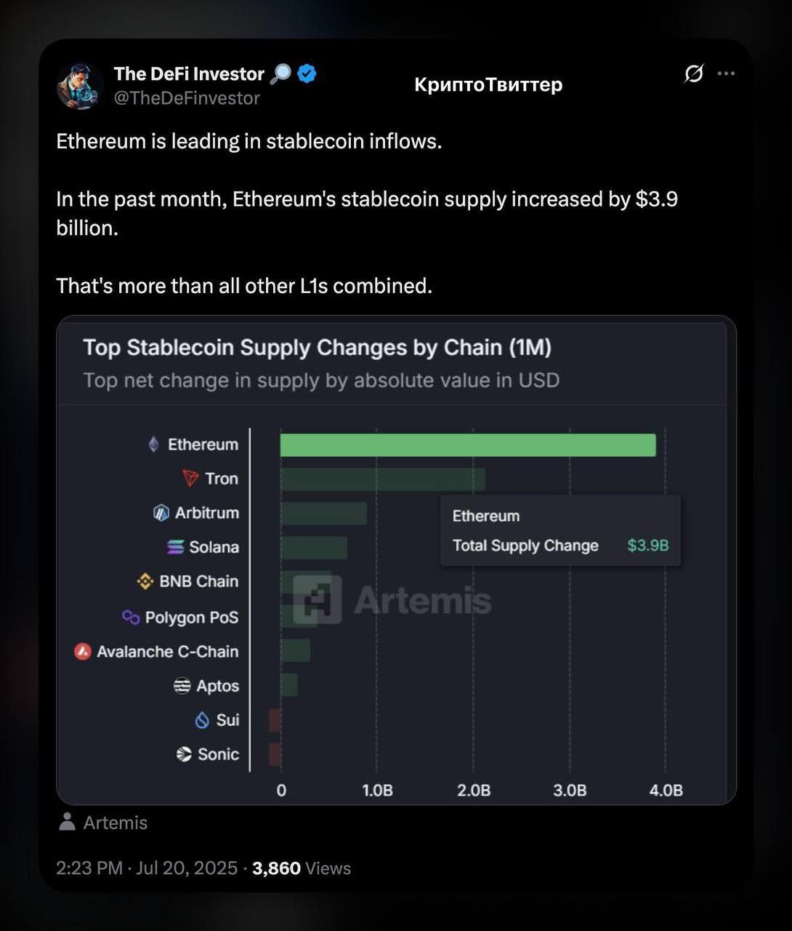Click the Avalanche C-Chain logo icon
The height and width of the screenshot is (931, 792).
(83, 652)
